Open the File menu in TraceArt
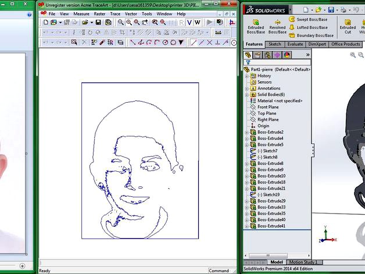 pos(52,14)
